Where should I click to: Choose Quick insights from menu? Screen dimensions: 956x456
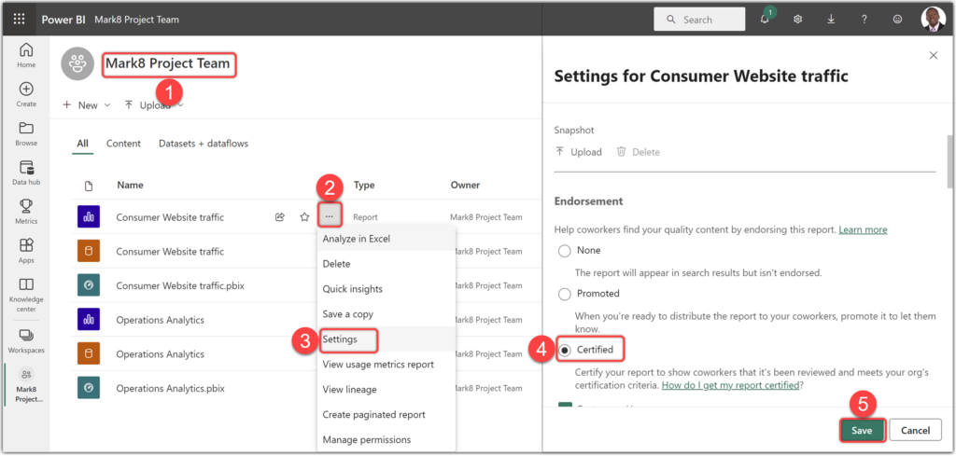386,288
